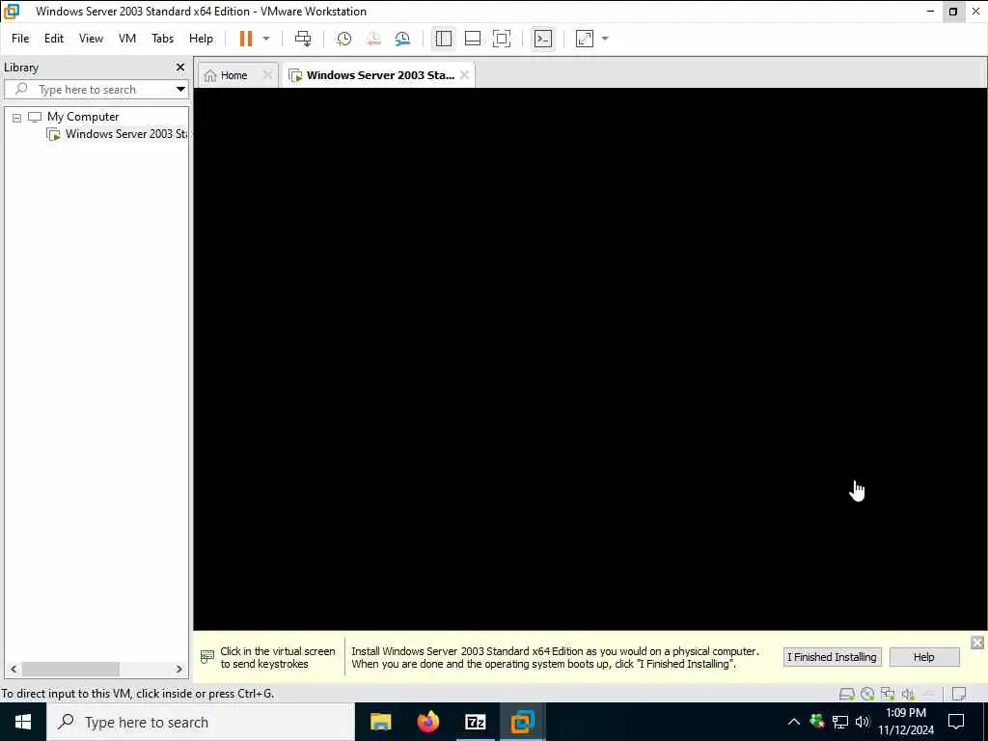Click the CD/DVD drive status icon
Viewport: 988px width, 741px height.
pyautogui.click(x=867, y=694)
